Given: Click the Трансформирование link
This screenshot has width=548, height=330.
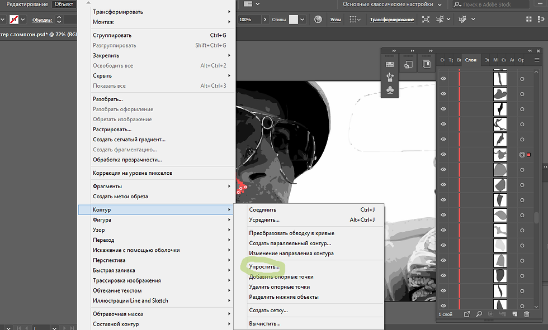Looking at the screenshot, I should pyautogui.click(x=392, y=20).
